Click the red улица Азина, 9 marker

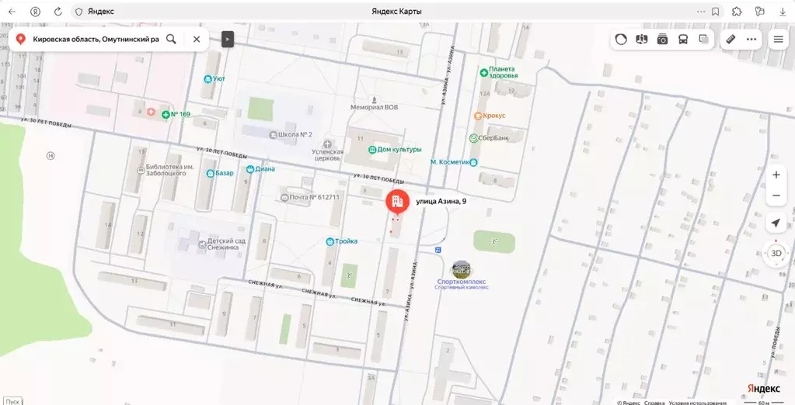pos(398,202)
